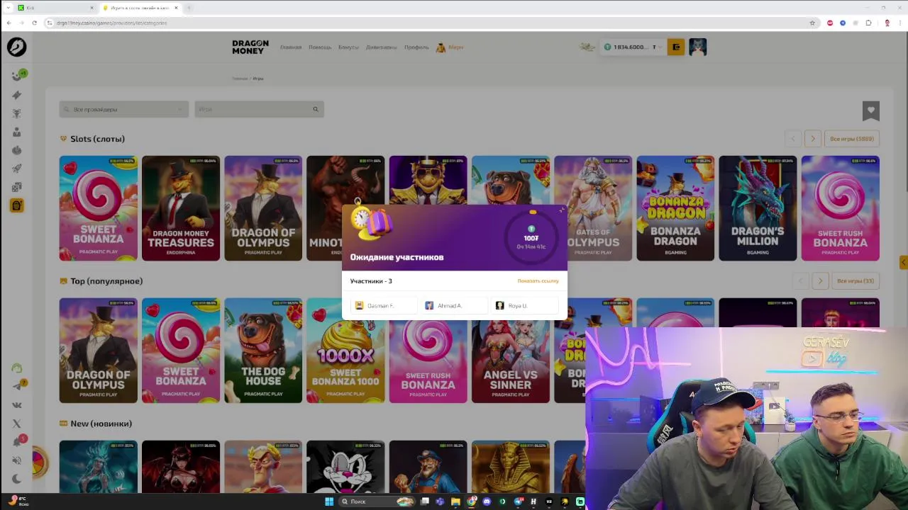Click the orange wallet button in header

click(x=676, y=47)
